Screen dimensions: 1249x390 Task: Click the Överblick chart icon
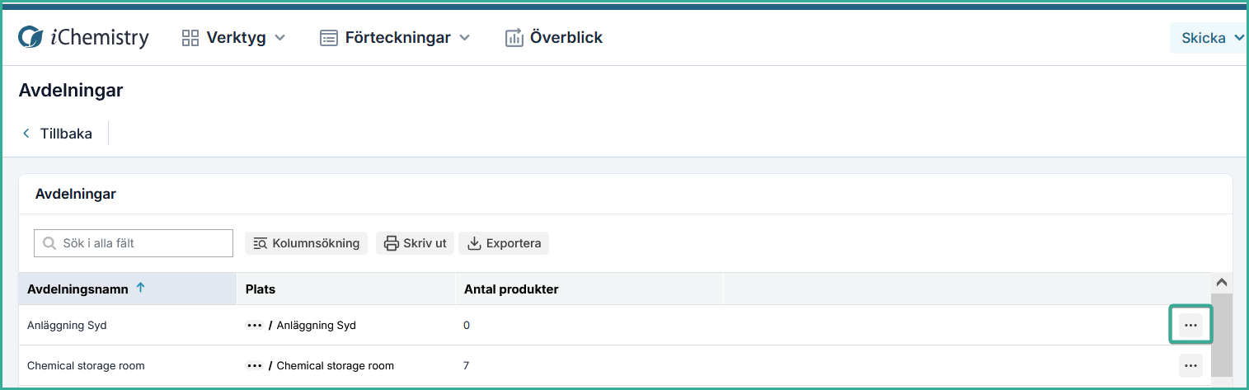pos(514,37)
